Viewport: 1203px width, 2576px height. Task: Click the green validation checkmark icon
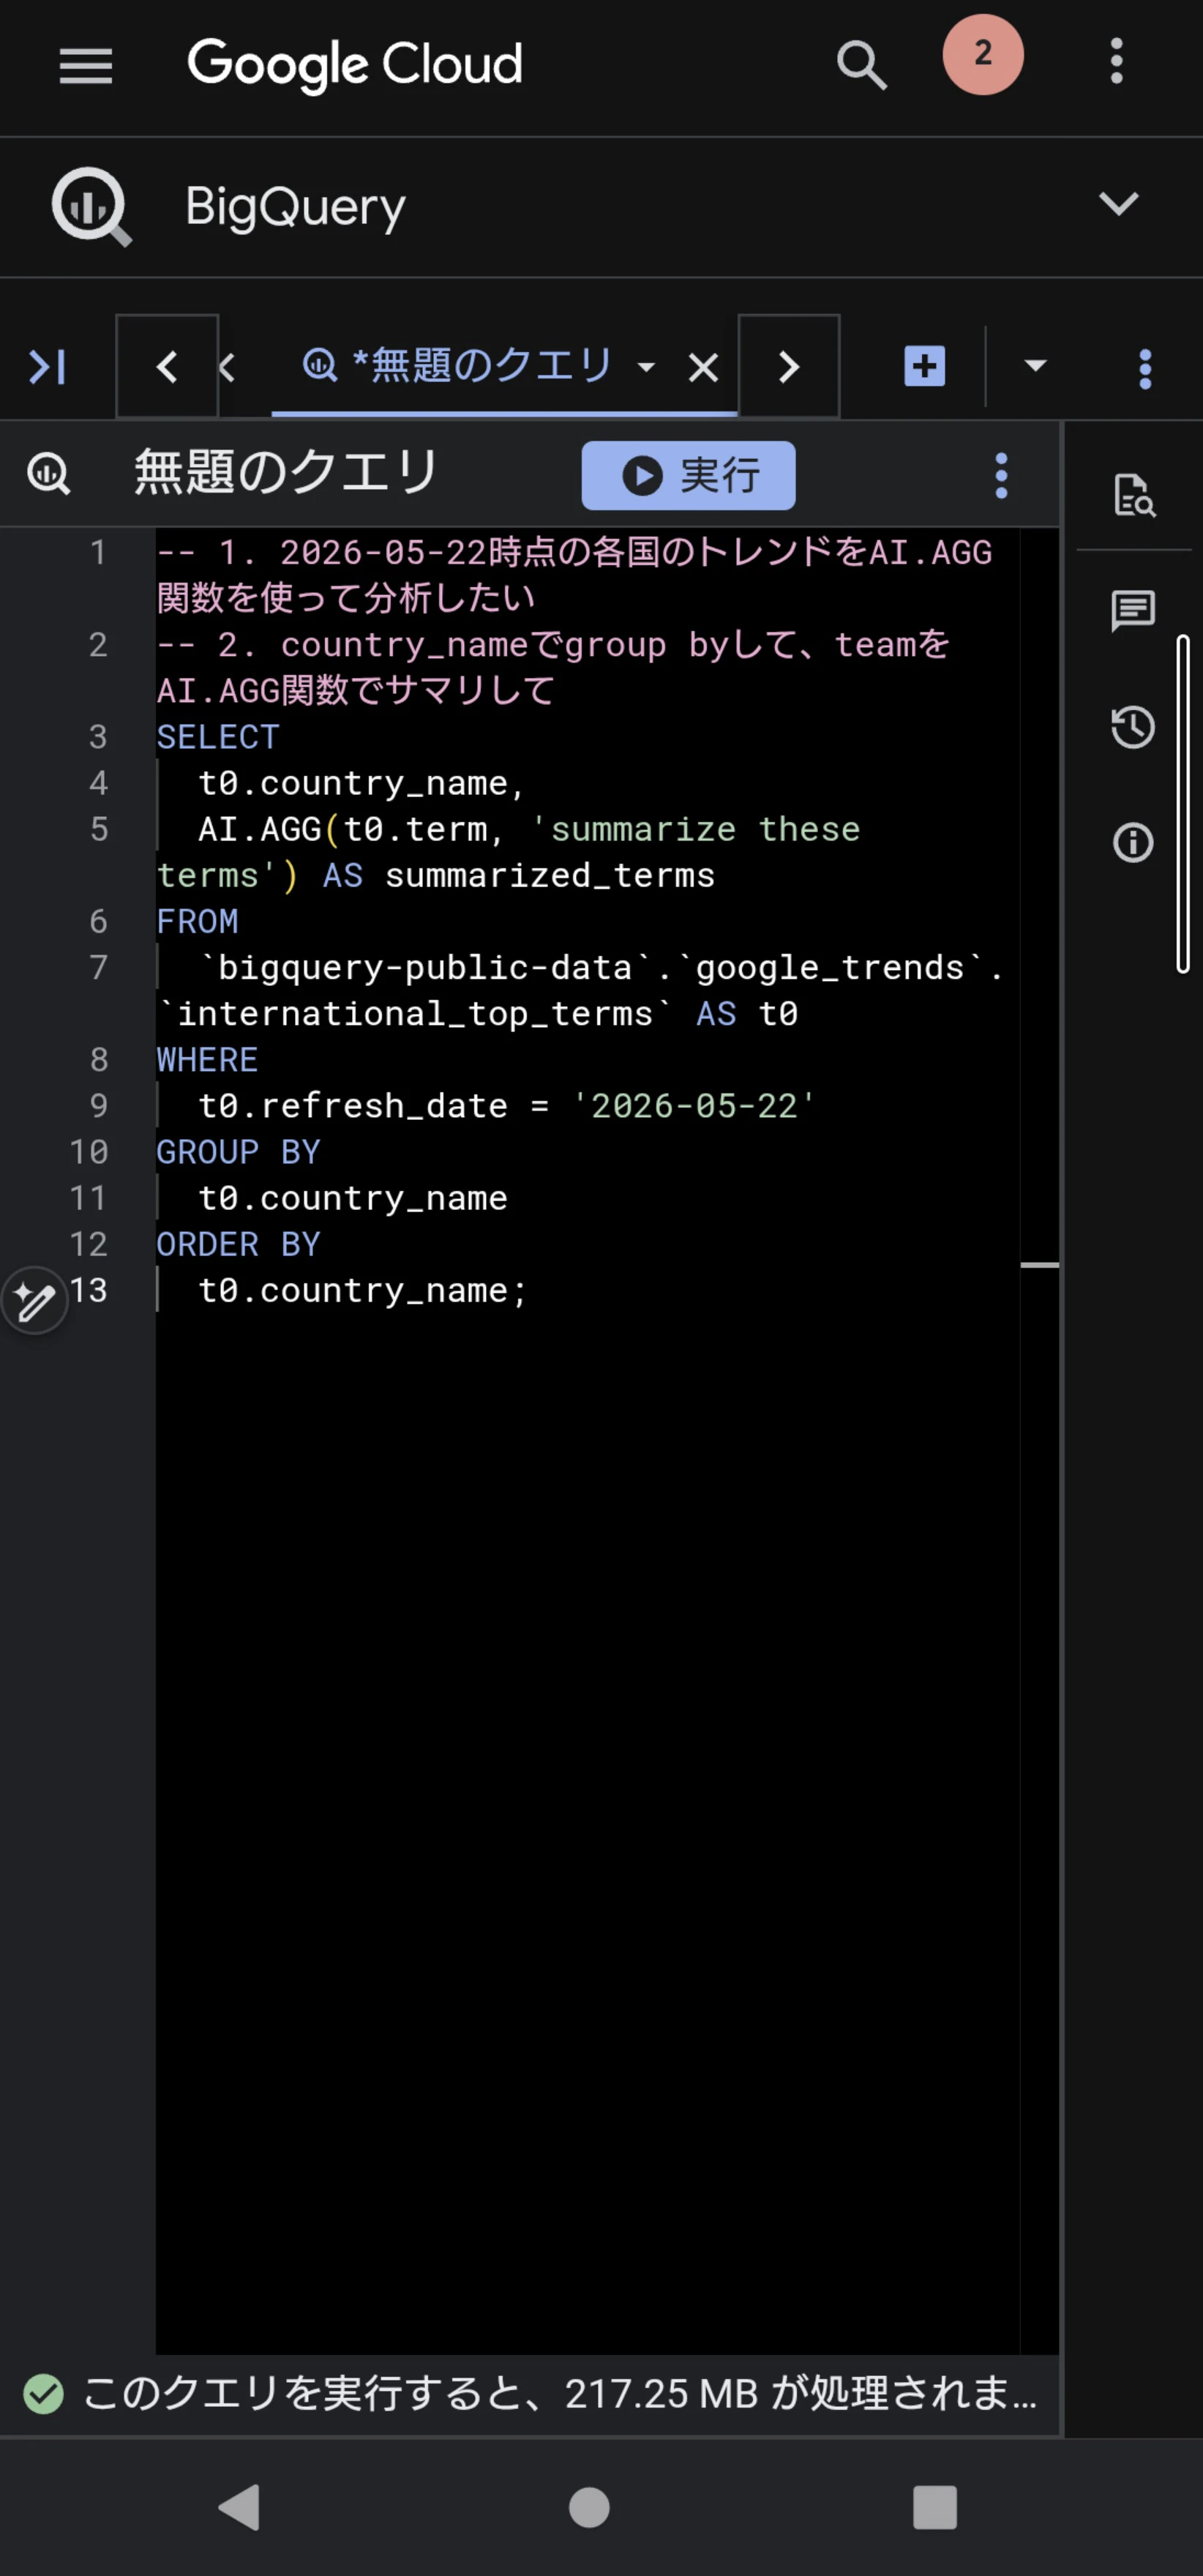coord(43,2393)
